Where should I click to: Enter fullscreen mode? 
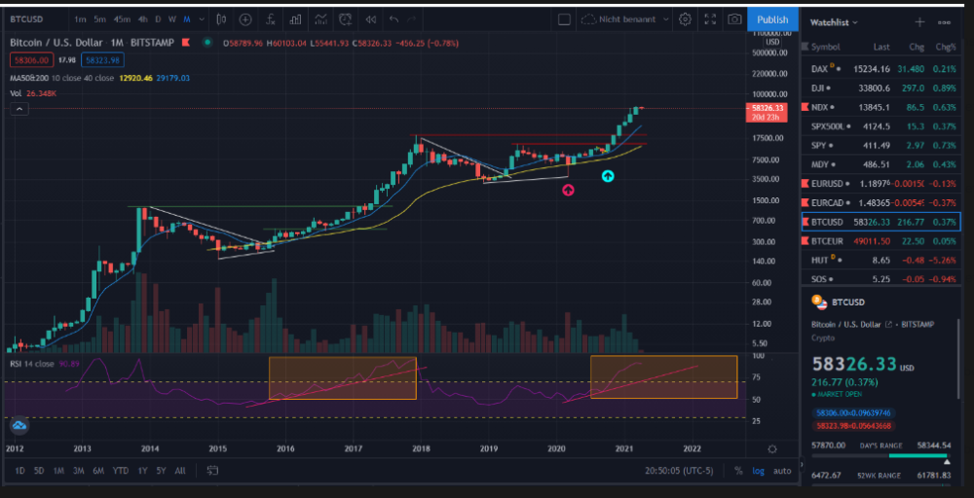[x=710, y=19]
